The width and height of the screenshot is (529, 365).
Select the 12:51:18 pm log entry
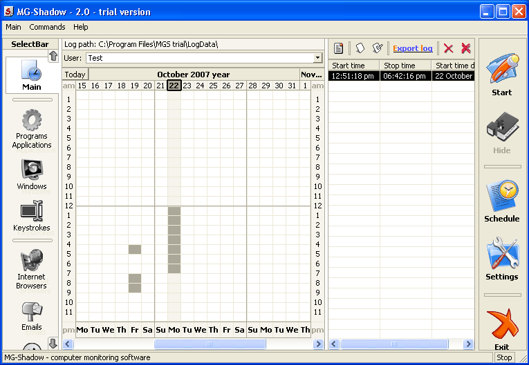click(x=401, y=76)
